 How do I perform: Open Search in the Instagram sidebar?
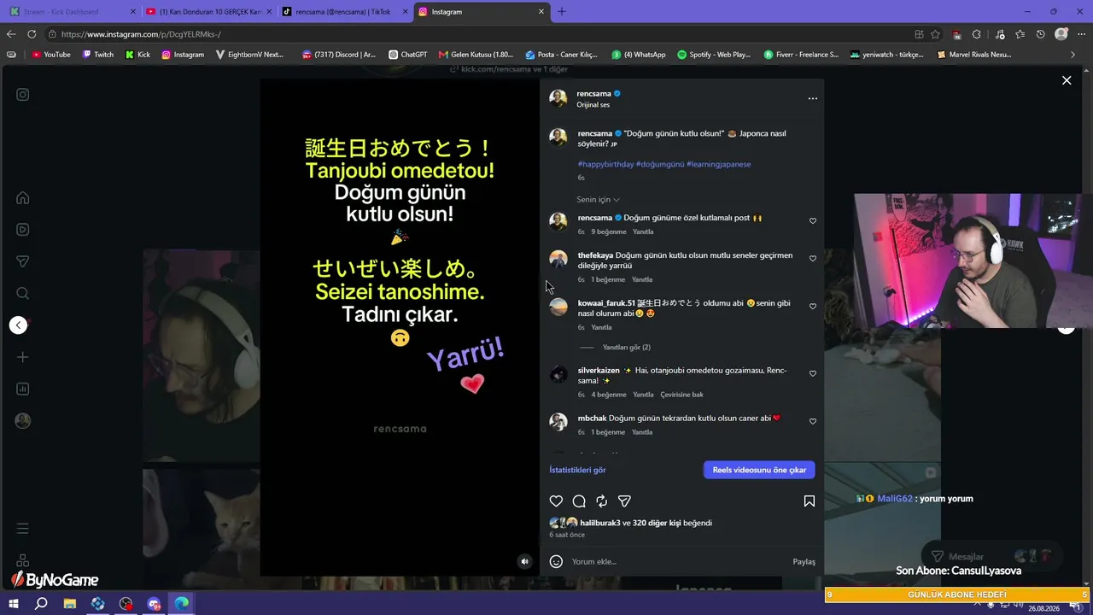(23, 293)
